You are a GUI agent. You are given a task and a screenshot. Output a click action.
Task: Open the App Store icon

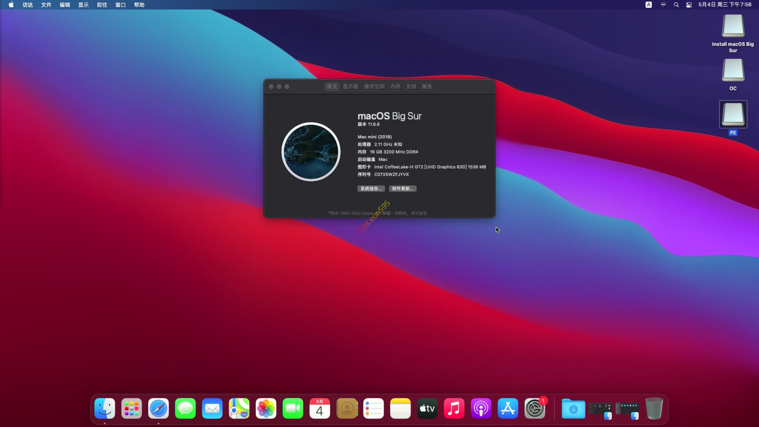(x=508, y=408)
